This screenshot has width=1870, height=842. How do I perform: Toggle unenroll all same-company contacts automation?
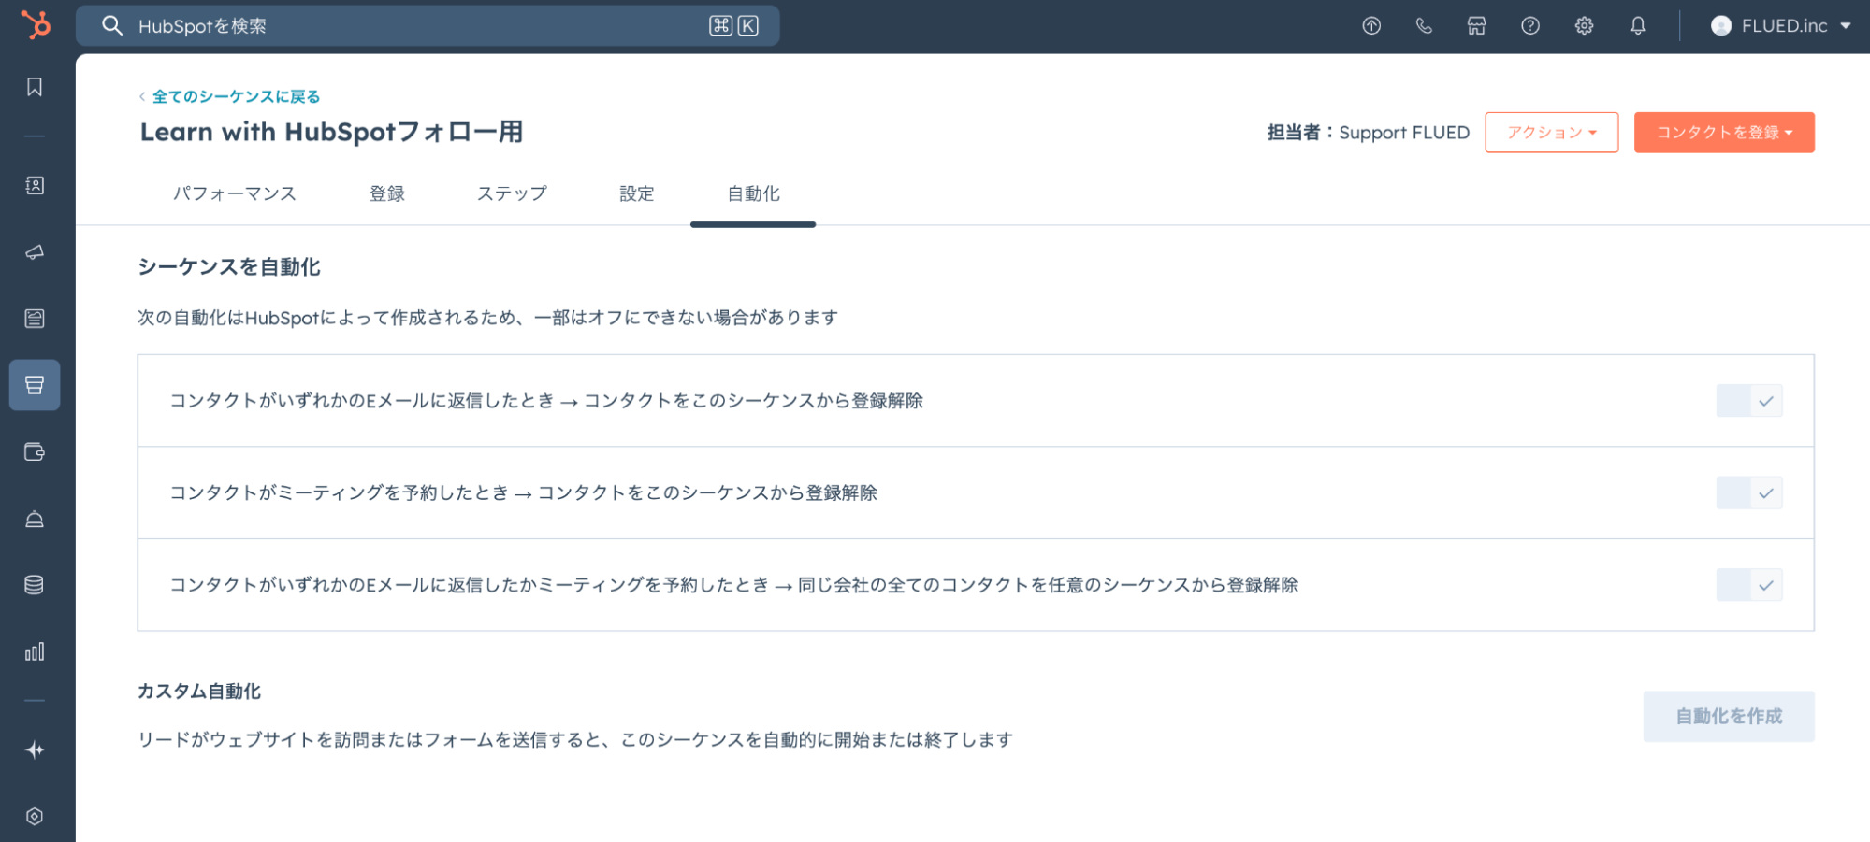pos(1748,585)
